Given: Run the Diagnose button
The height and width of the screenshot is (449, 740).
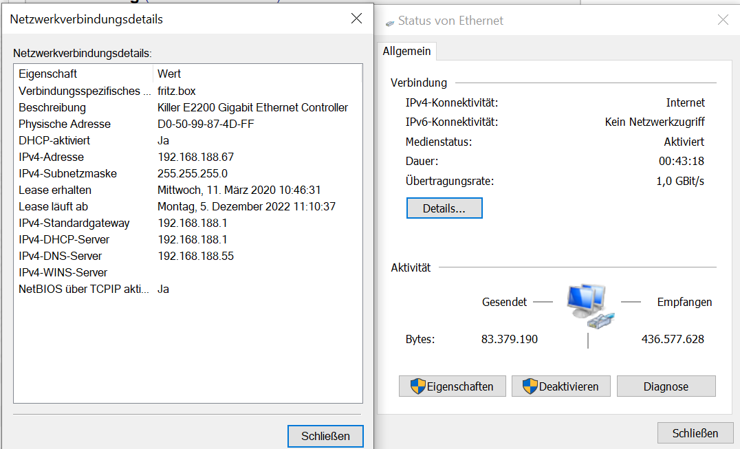Looking at the screenshot, I should [666, 386].
